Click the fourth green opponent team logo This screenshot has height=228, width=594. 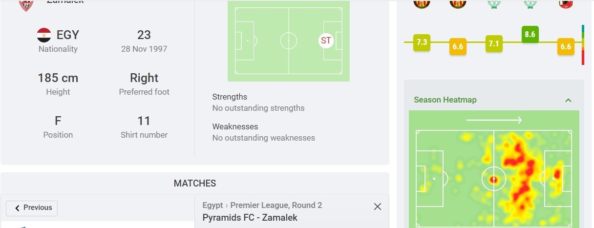[530, 3]
